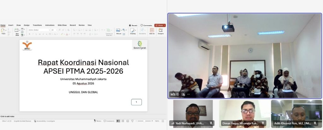Open the Slide Show ribbon tab

pos(62,25)
